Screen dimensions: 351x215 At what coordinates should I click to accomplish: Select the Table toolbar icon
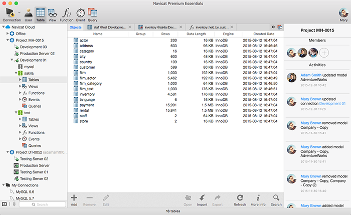coord(40,15)
